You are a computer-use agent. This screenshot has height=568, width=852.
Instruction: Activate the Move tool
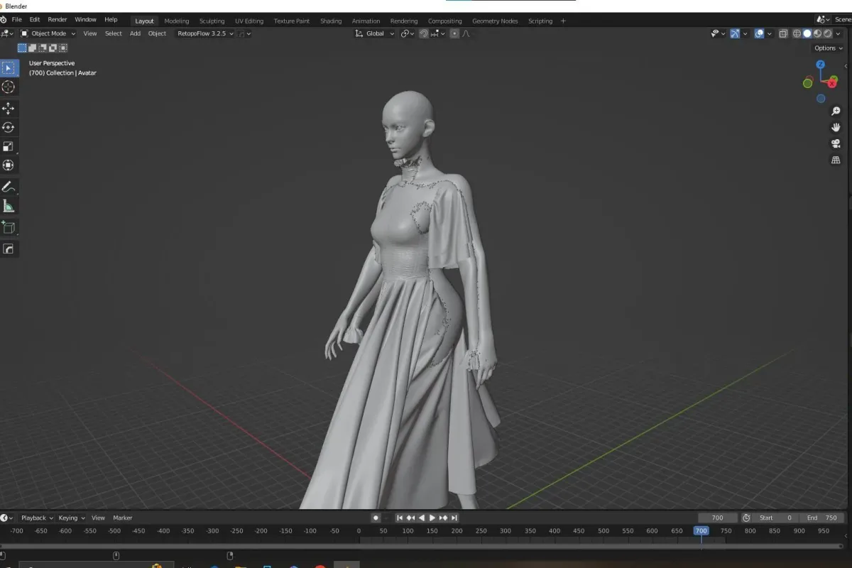click(x=9, y=108)
